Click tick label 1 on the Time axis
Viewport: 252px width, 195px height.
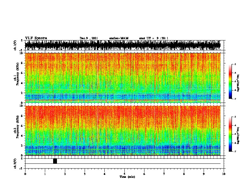pos(45,174)
